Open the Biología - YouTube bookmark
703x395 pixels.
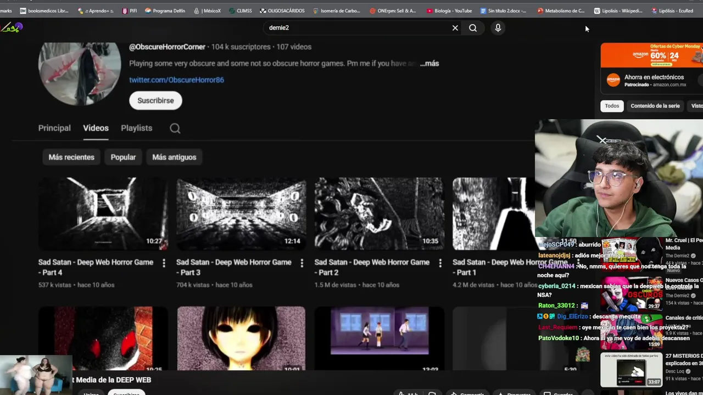pos(449,10)
